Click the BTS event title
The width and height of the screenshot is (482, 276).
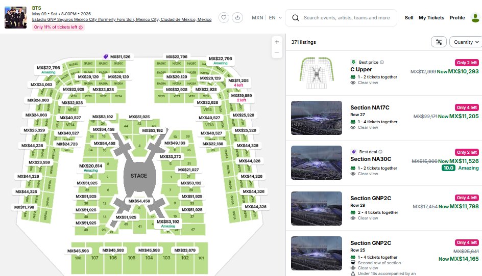(37, 8)
